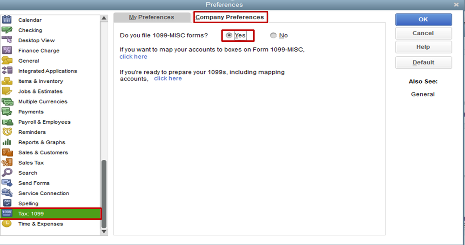The width and height of the screenshot is (465, 245).
Task: Follow the link to prepare your 1099s
Action: 168,79
